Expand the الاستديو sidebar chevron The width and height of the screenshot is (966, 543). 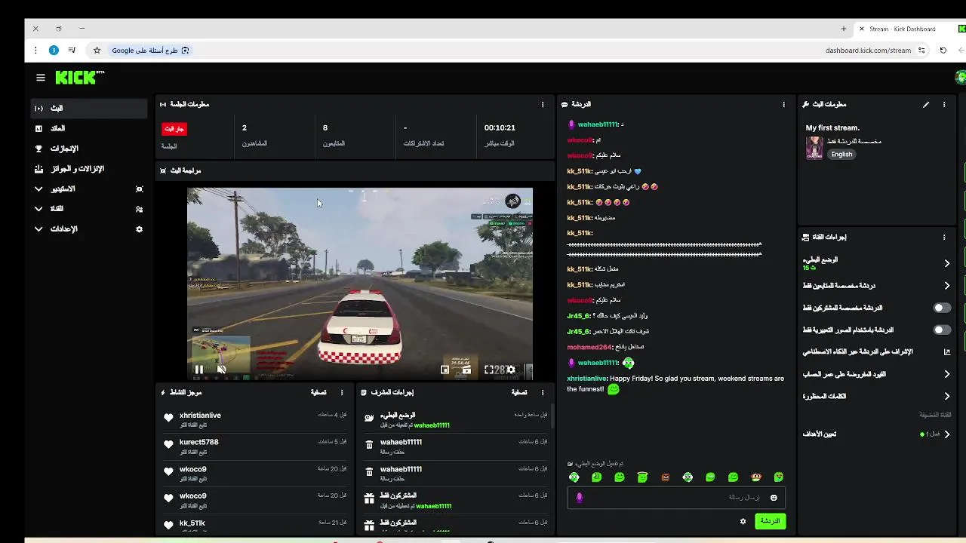coord(38,189)
